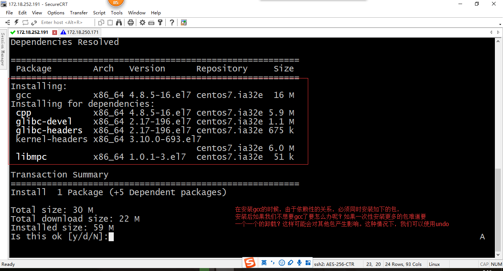This screenshot has height=271, width=503.
Task: Click the 'glibc-headers' package name
Action: click(49, 130)
